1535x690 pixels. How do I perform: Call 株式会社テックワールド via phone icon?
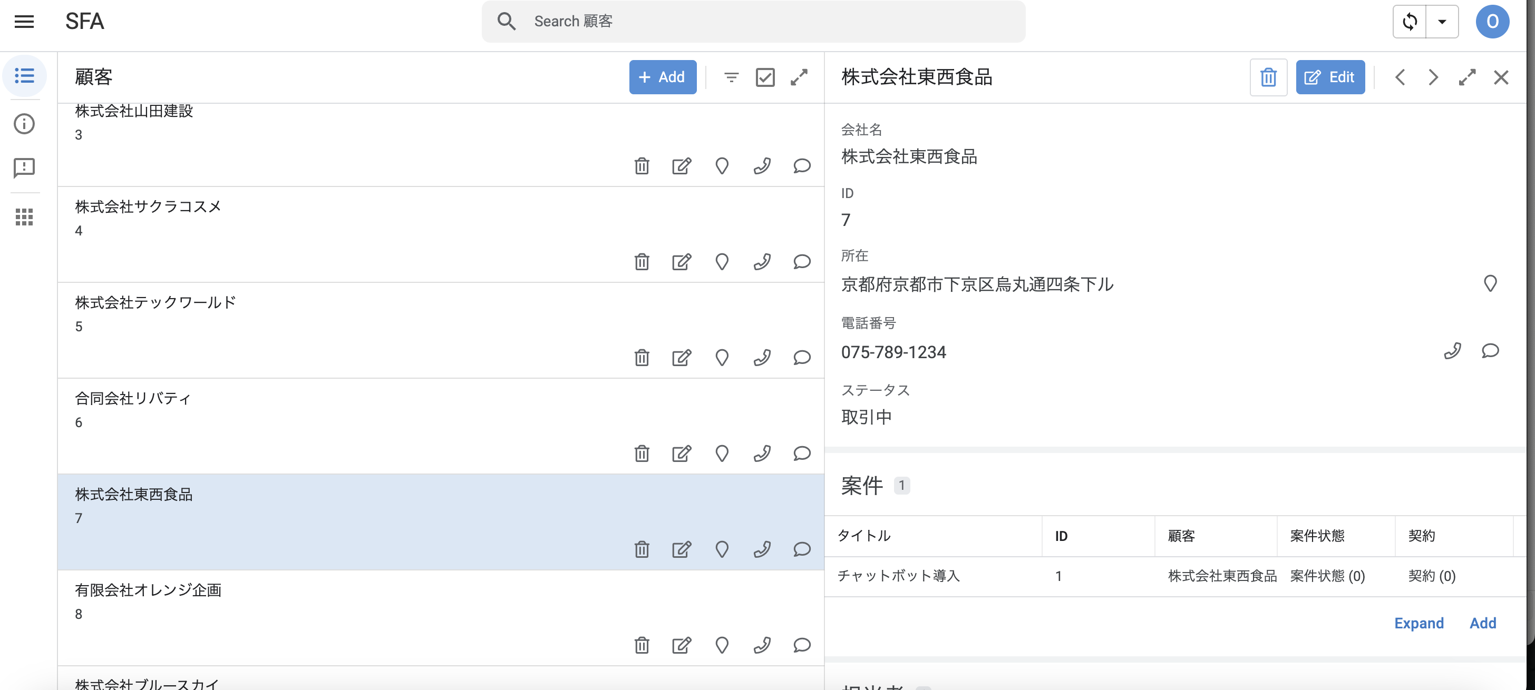tap(762, 358)
